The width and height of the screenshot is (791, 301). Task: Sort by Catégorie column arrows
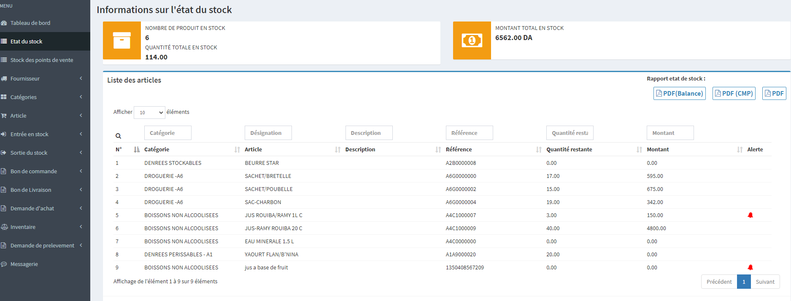pyautogui.click(x=237, y=150)
